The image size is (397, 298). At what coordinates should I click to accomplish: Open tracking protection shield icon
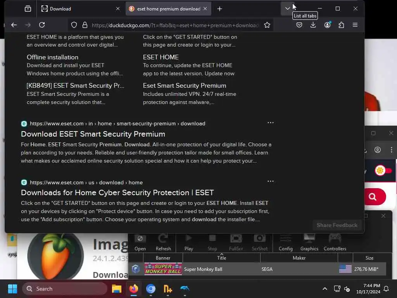point(74,25)
